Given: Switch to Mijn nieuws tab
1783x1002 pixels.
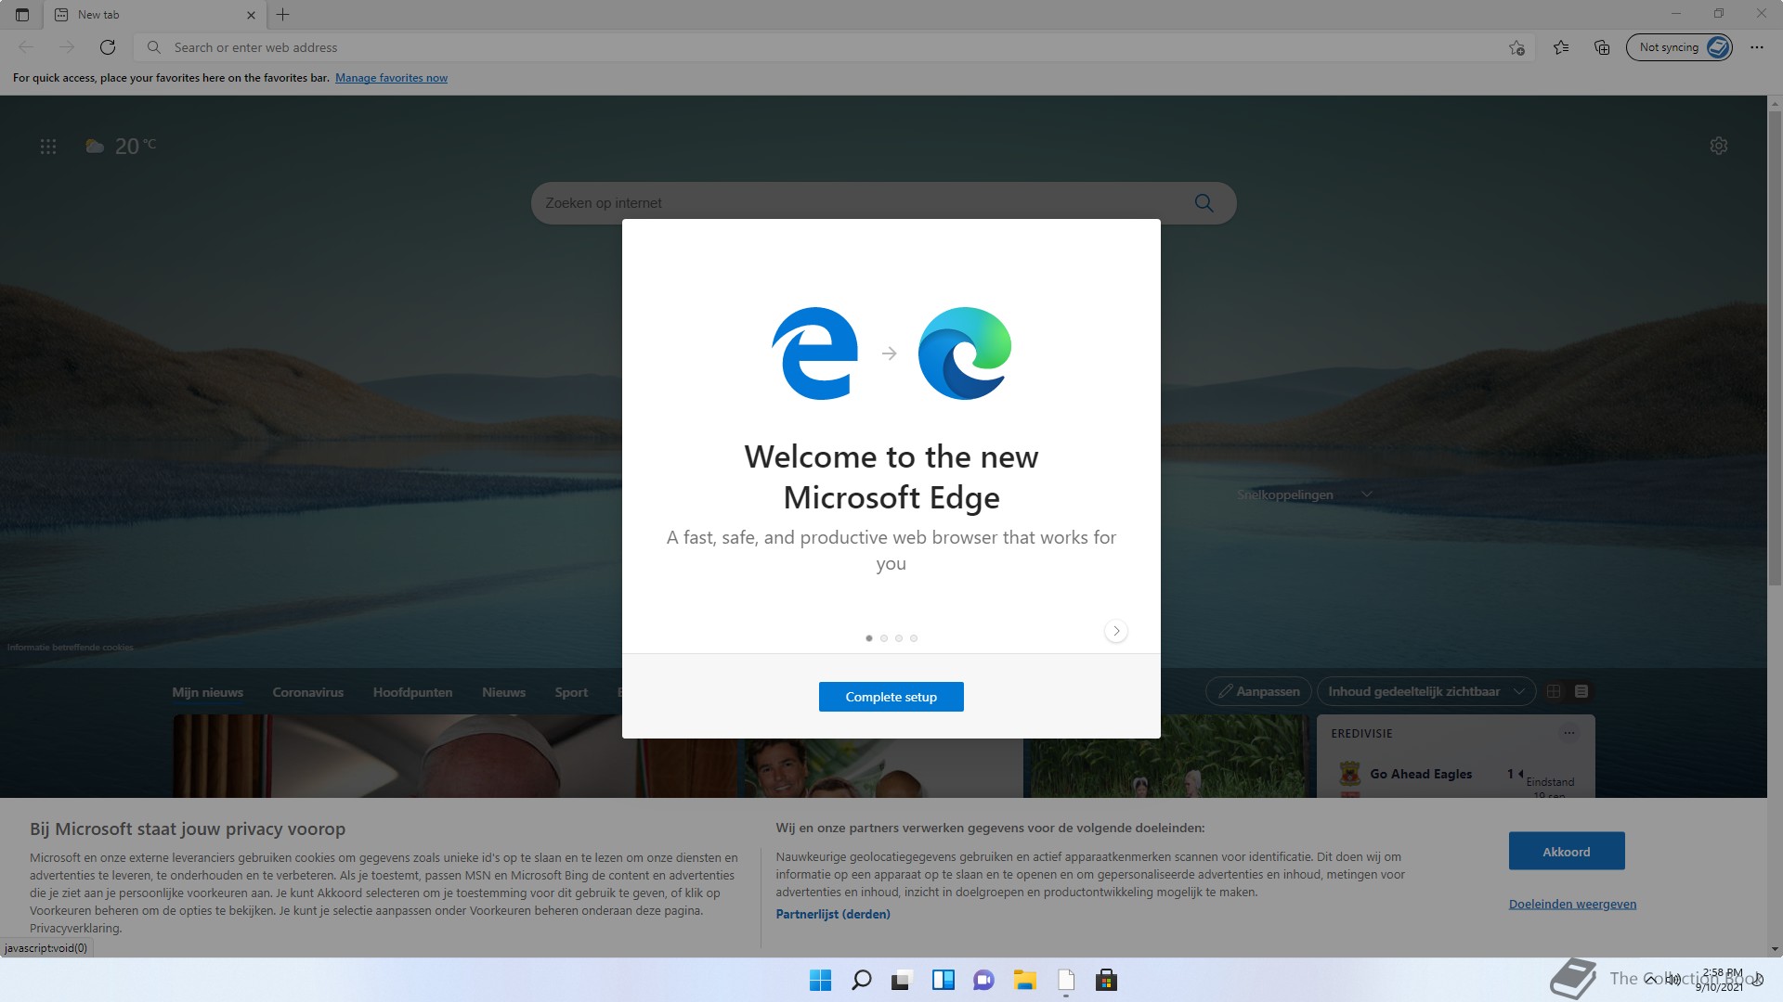Looking at the screenshot, I should point(207,692).
